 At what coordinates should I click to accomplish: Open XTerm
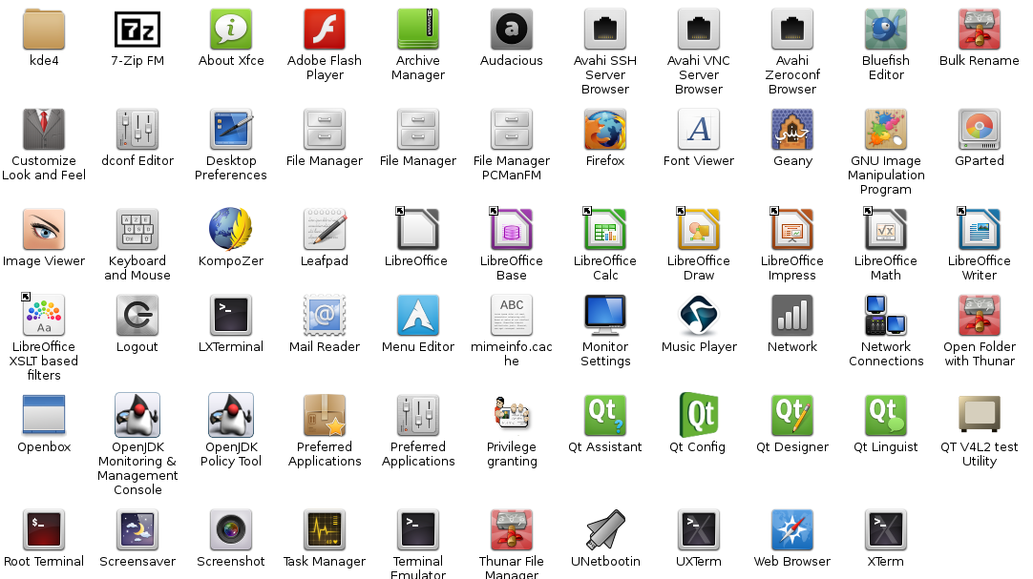pyautogui.click(x=885, y=529)
